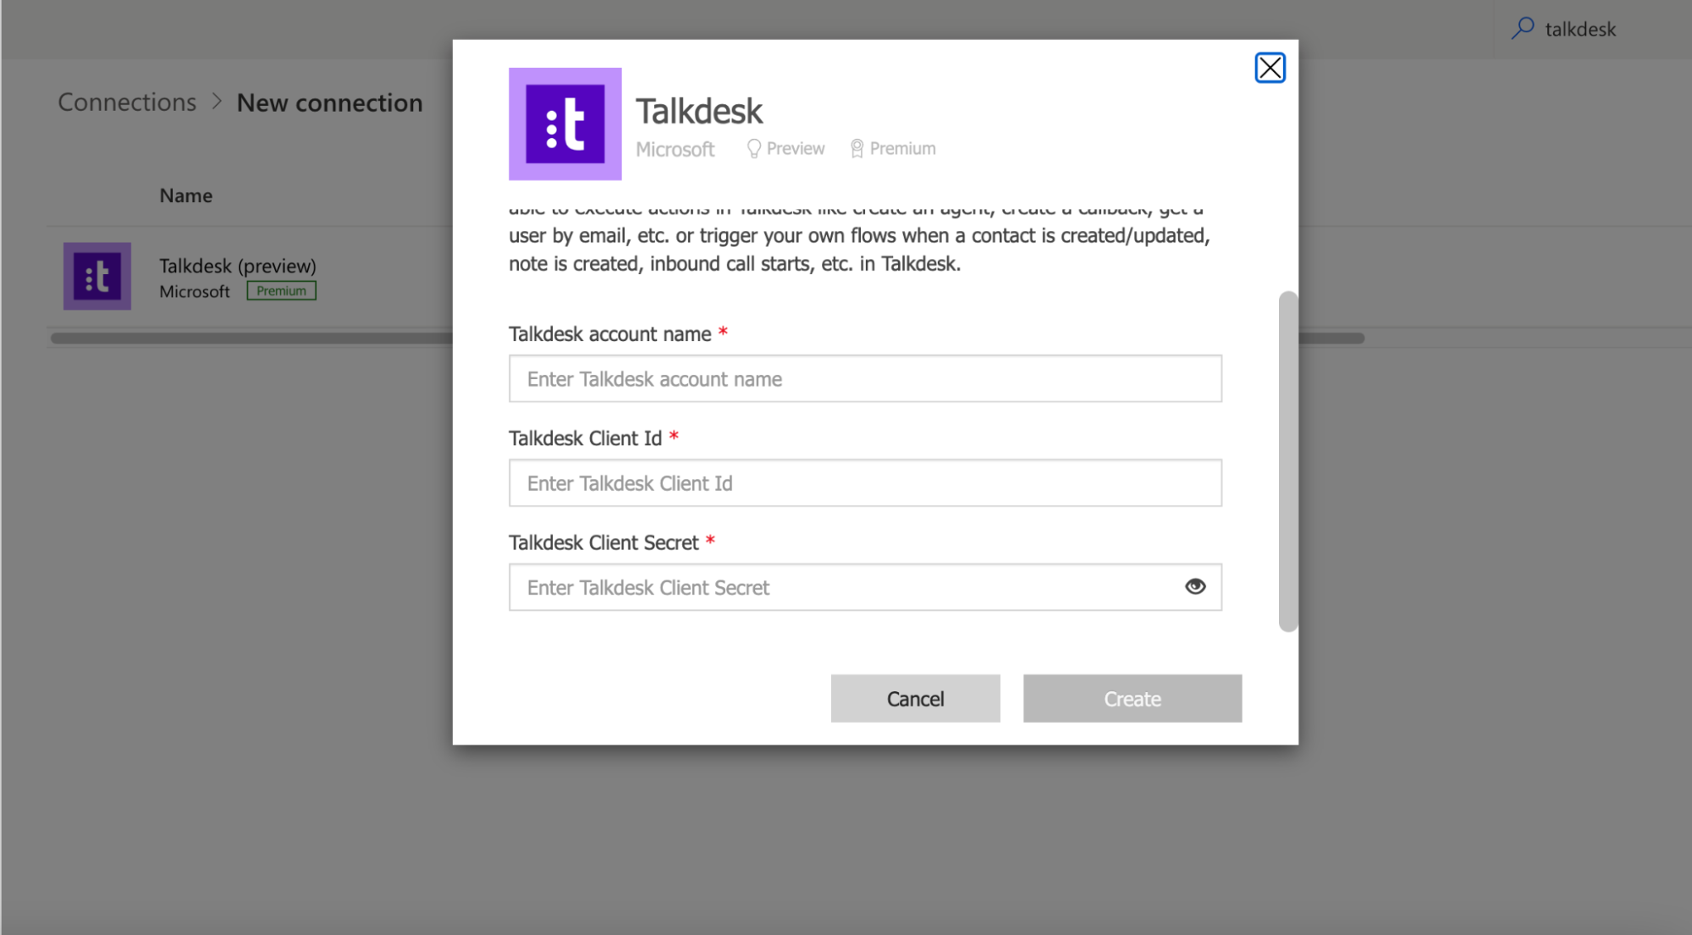1692x935 pixels.
Task: Click the Premium ribbon badge icon
Action: point(857,149)
